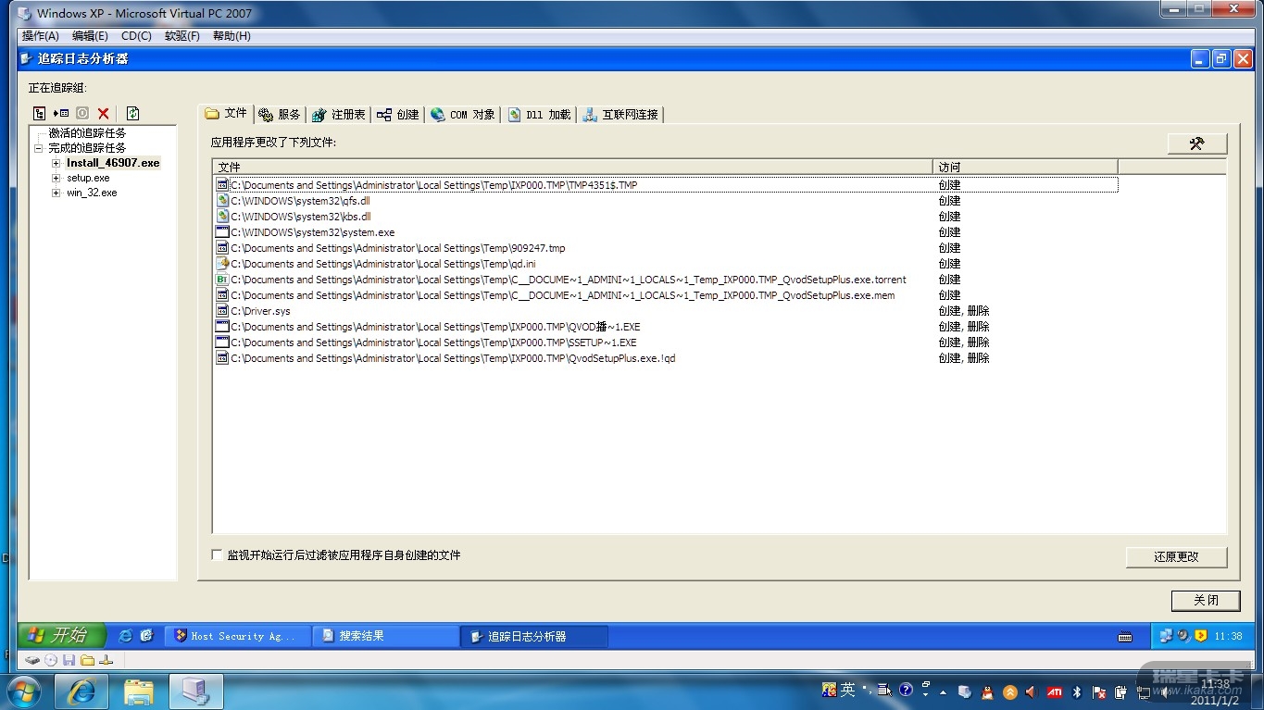Open Windows Explorer from Windows 7 taskbar

click(x=139, y=691)
